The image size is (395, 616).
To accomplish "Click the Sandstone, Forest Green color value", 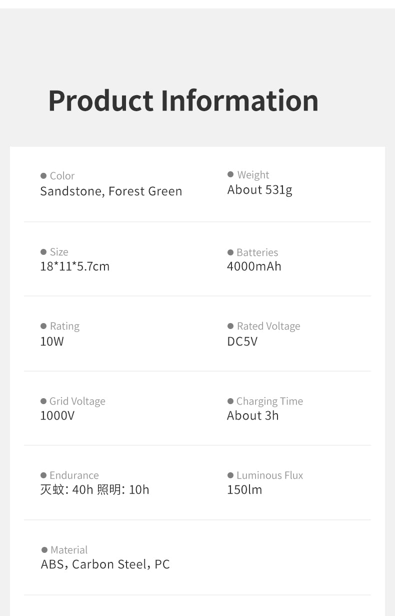I will pyautogui.click(x=111, y=191).
